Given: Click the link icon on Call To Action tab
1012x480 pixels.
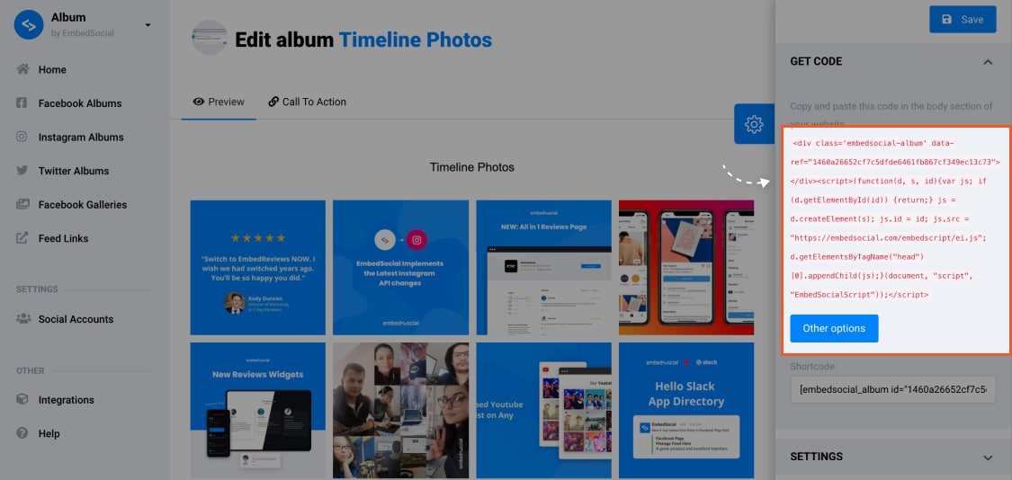Looking at the screenshot, I should coord(273,102).
